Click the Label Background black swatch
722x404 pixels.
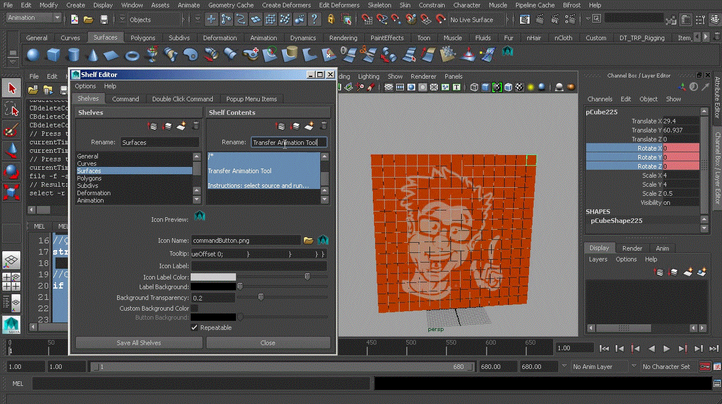pyautogui.click(x=213, y=287)
